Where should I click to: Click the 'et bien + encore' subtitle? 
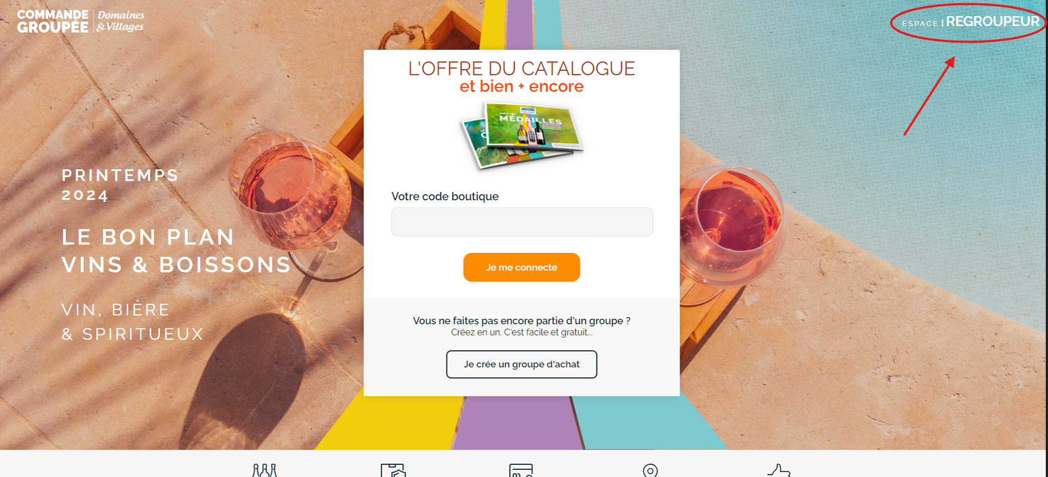pos(522,86)
